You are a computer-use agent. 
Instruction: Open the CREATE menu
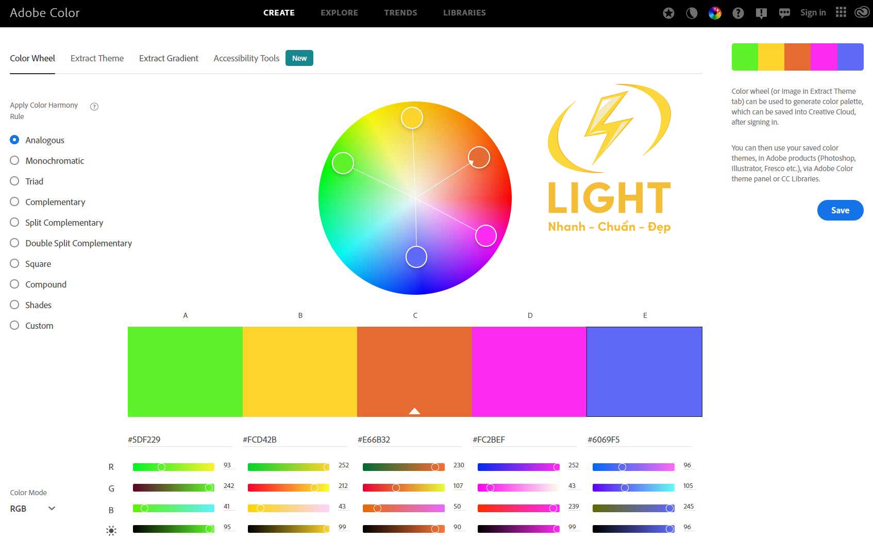(279, 13)
